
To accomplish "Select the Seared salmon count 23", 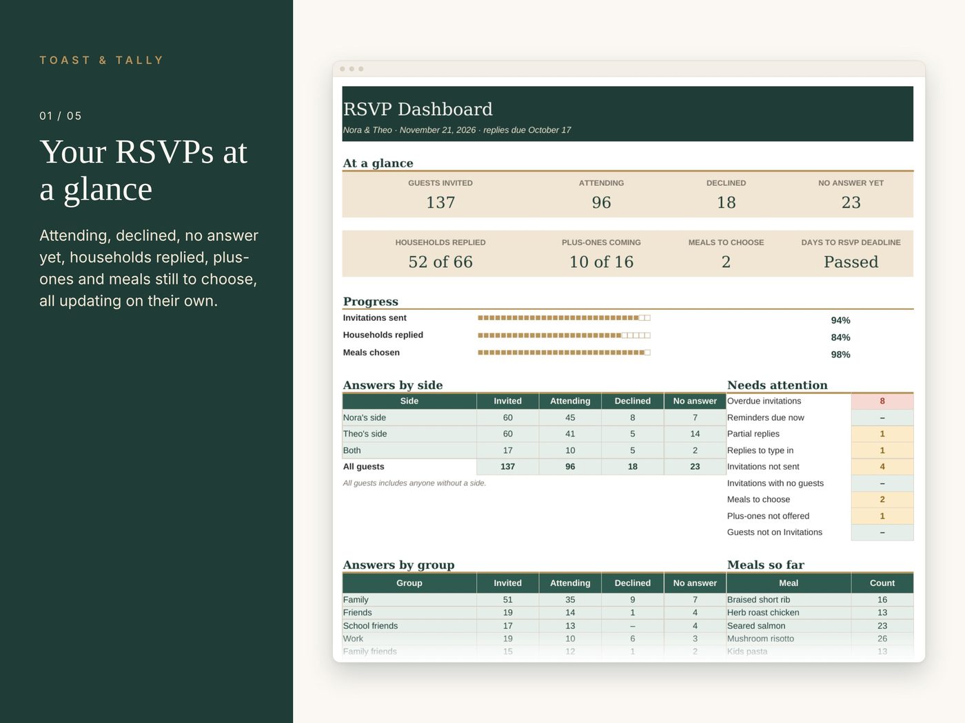I will pos(882,627).
